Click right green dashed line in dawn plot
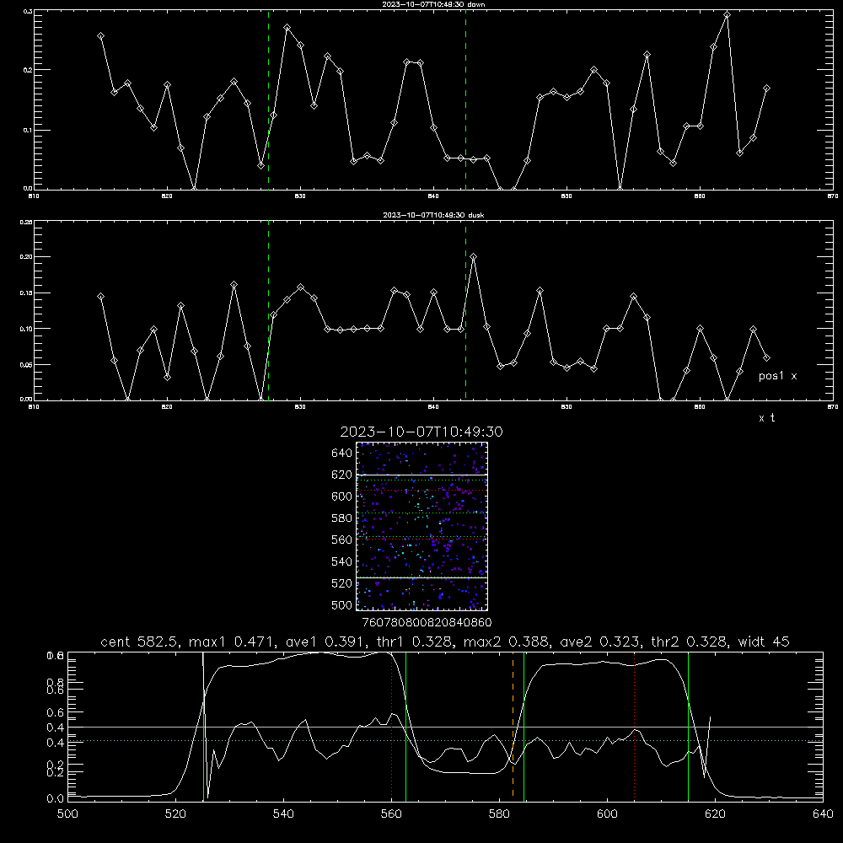 point(465,99)
